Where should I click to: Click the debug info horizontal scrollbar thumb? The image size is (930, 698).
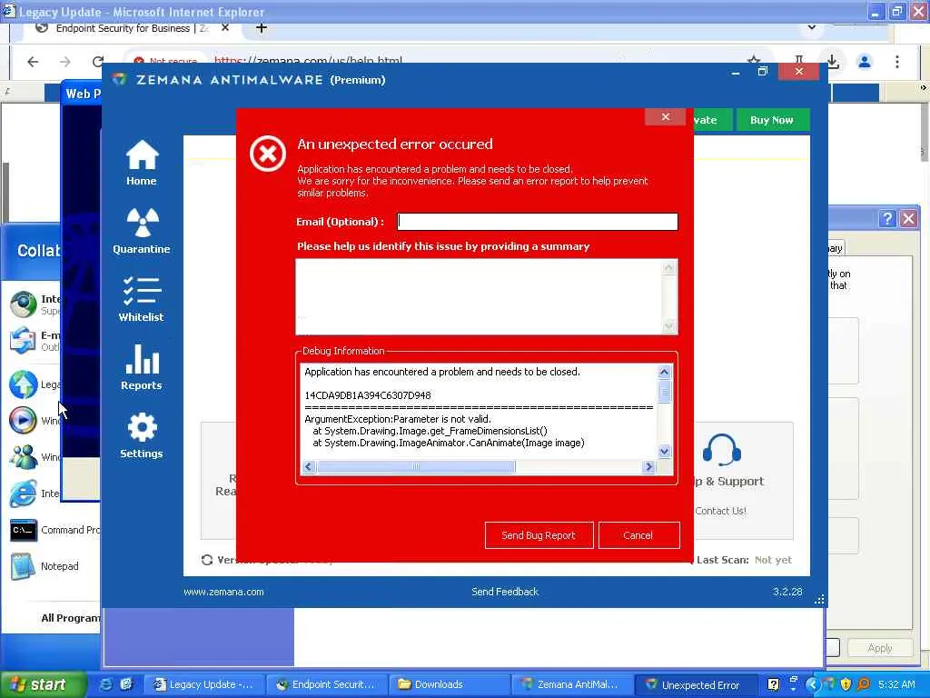point(416,467)
